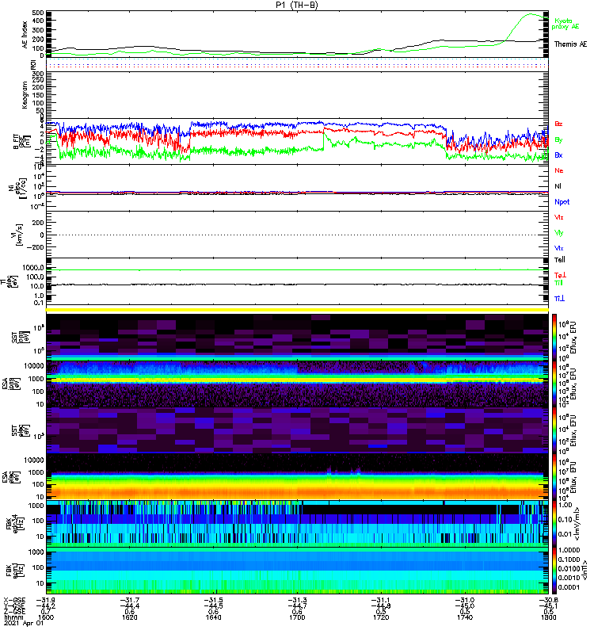This screenshot has width=594, height=634.
Task: Click the 1800 time axis label
Action: click(x=548, y=617)
